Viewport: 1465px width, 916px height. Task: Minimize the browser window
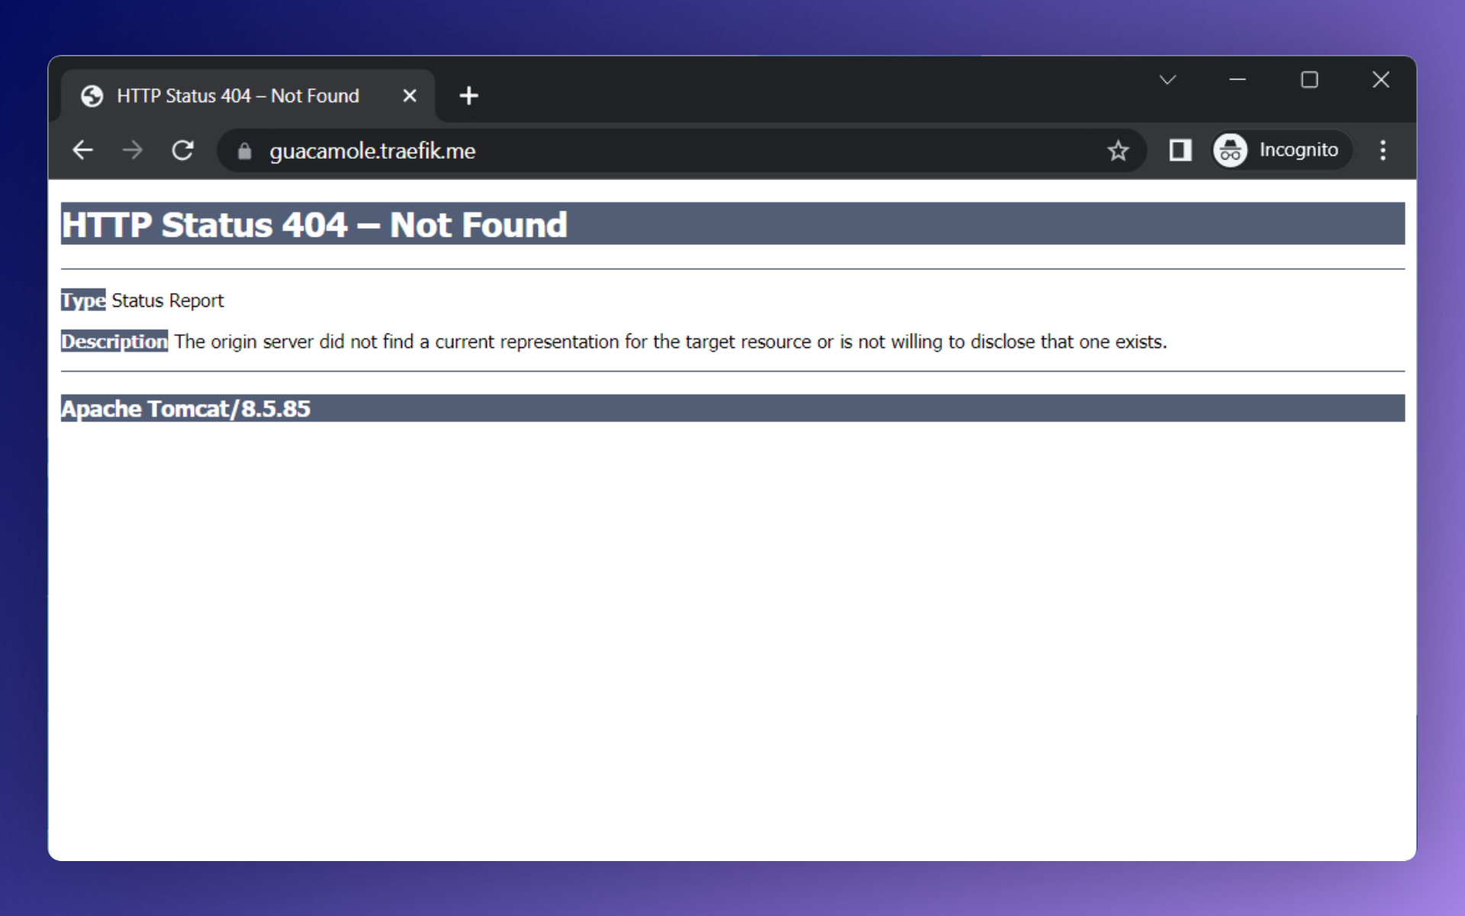coord(1238,79)
